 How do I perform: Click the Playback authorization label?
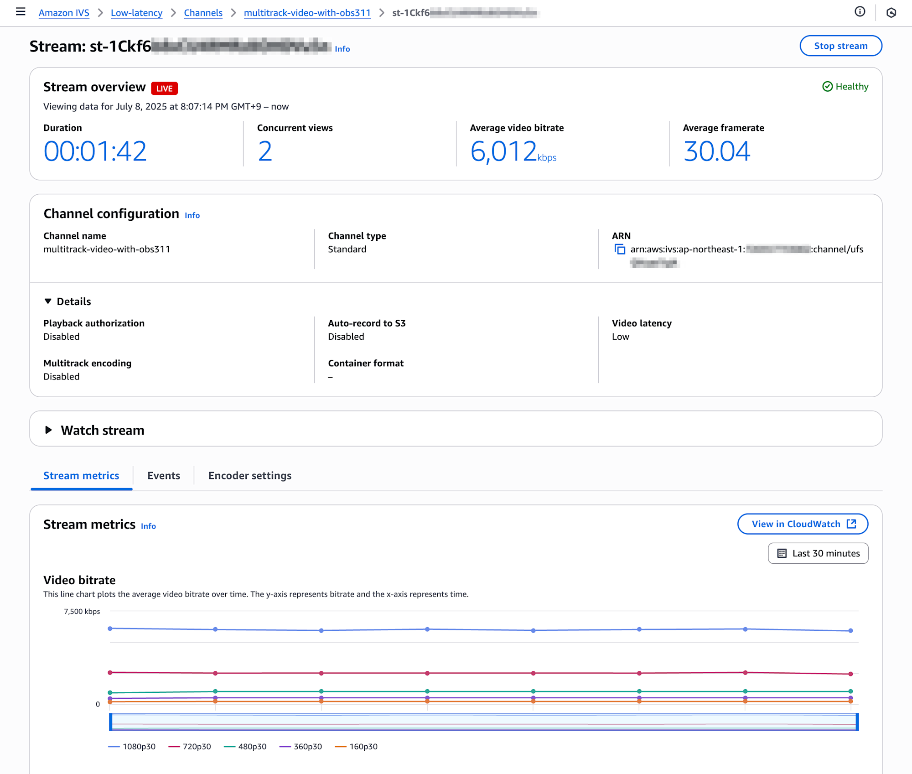point(94,323)
